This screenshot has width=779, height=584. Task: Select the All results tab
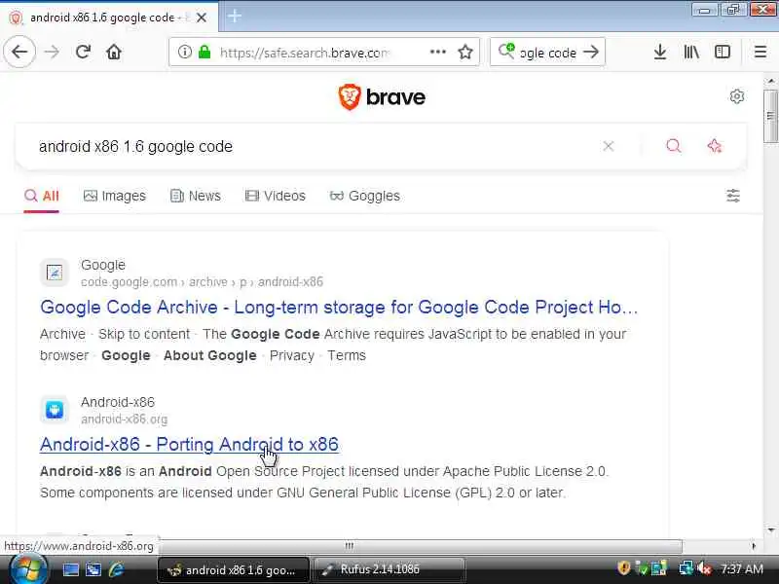point(41,197)
